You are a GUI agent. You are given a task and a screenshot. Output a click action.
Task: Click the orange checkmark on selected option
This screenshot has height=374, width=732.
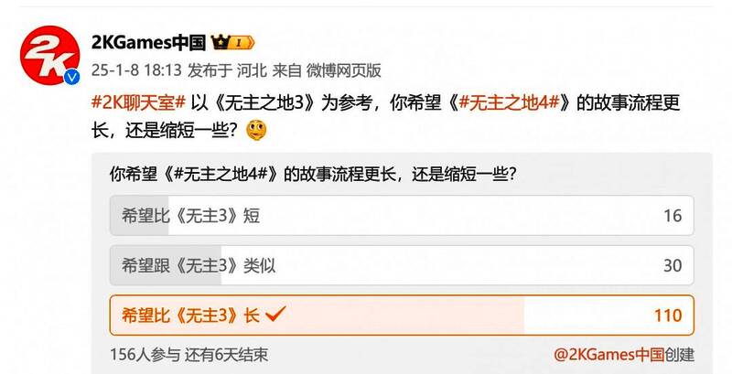[275, 315]
